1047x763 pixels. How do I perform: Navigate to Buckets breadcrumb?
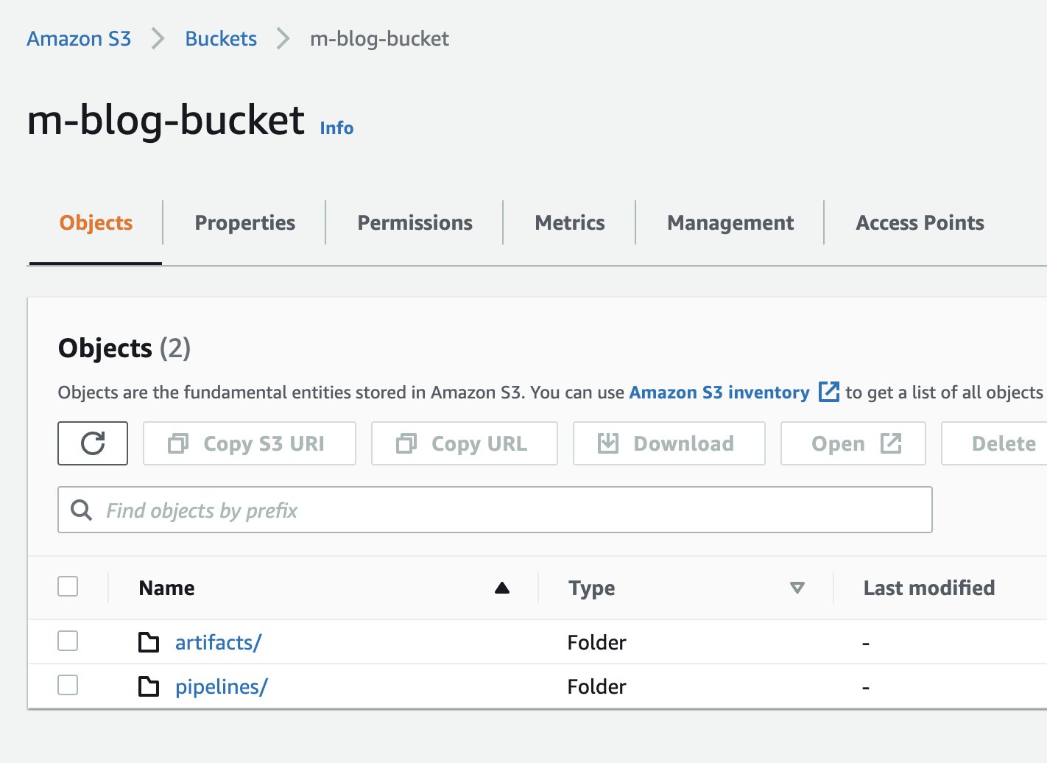coord(221,38)
